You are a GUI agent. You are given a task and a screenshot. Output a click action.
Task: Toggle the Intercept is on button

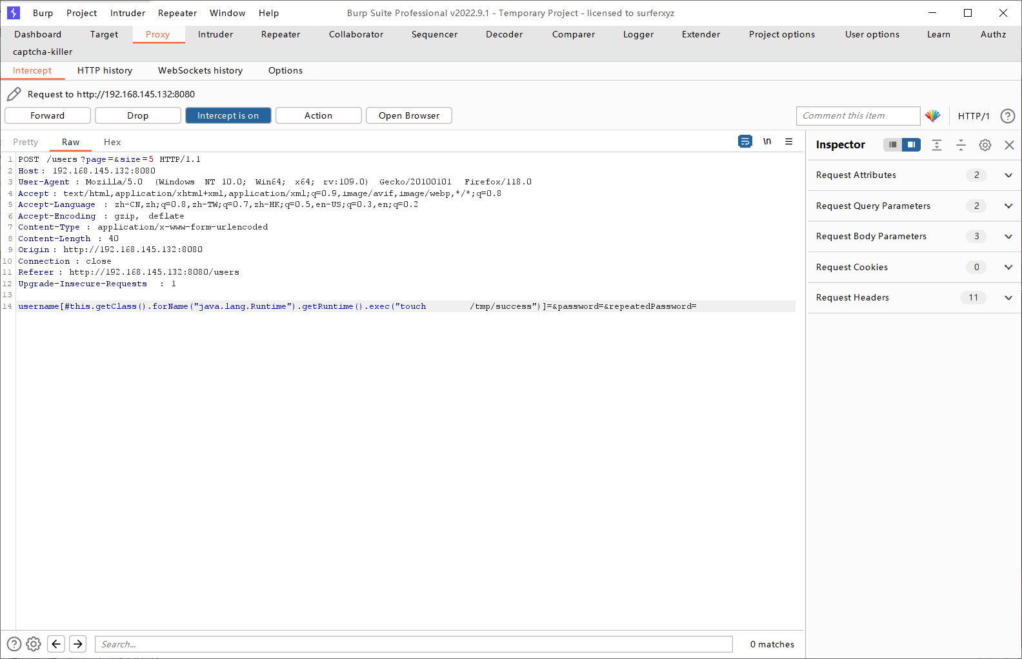228,115
